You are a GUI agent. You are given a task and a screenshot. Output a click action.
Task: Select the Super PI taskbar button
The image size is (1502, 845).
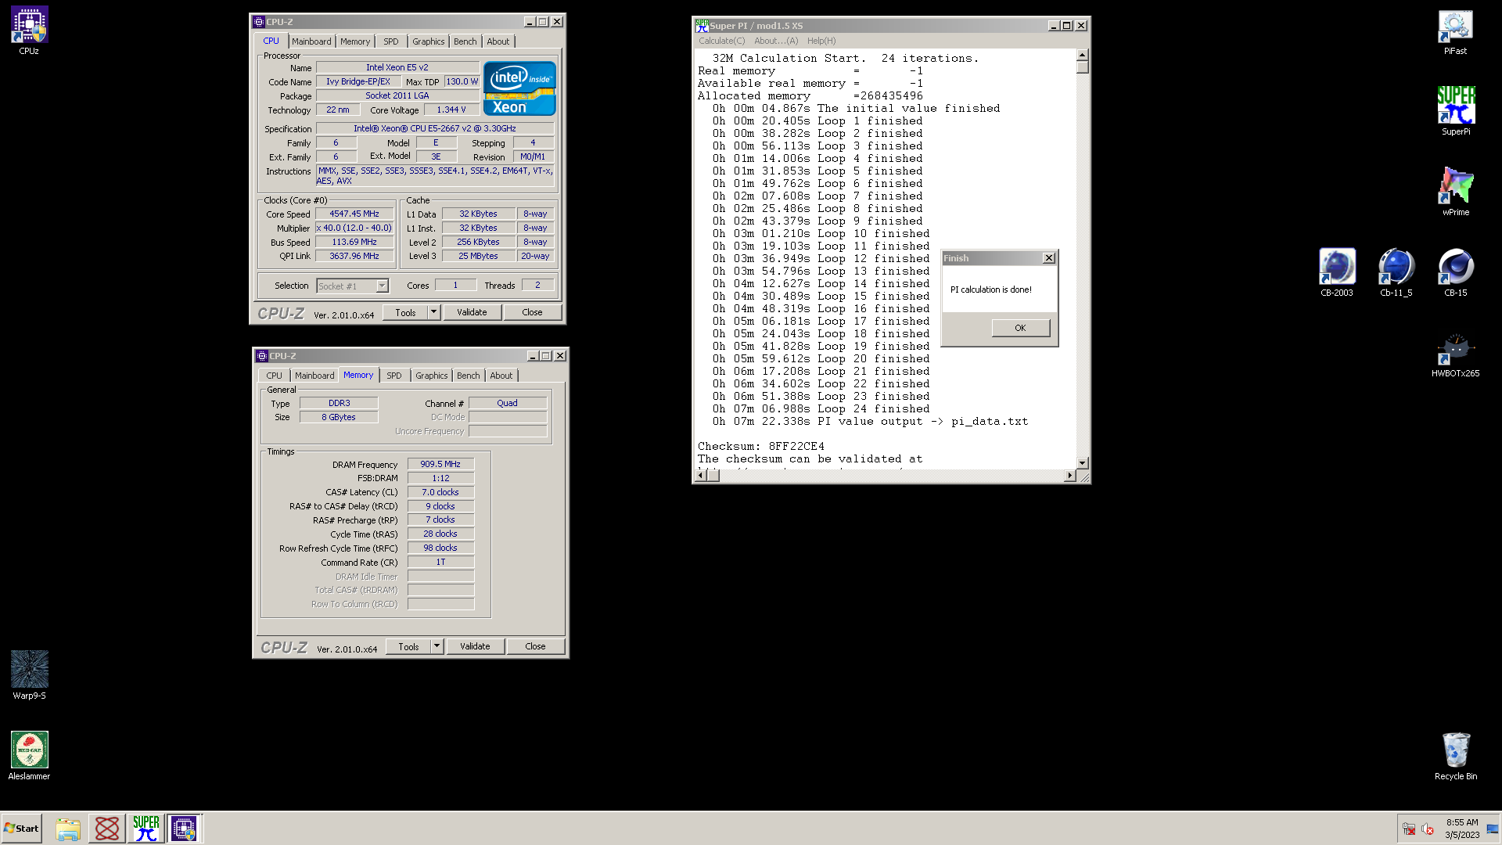[x=146, y=829]
